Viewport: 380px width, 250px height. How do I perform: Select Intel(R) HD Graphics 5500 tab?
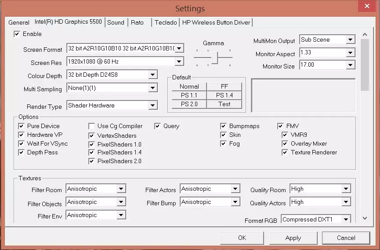pyautogui.click(x=68, y=22)
